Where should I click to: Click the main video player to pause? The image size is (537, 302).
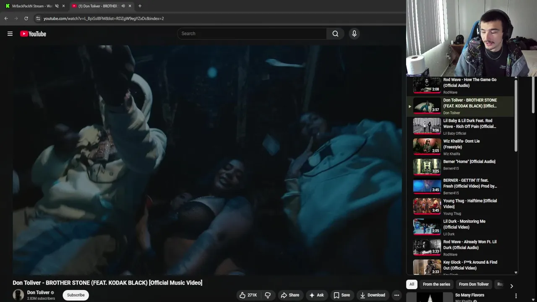(x=207, y=160)
